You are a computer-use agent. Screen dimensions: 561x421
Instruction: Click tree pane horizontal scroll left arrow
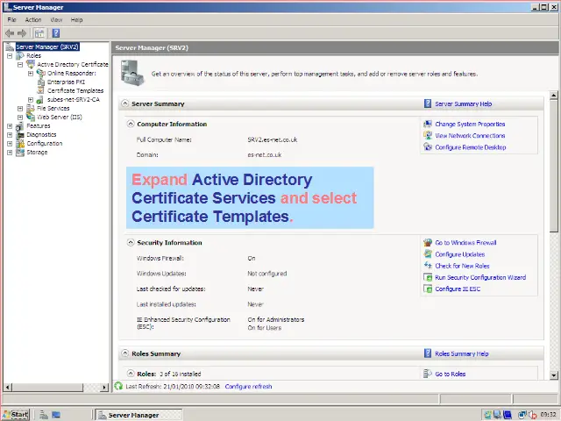pyautogui.click(x=8, y=388)
